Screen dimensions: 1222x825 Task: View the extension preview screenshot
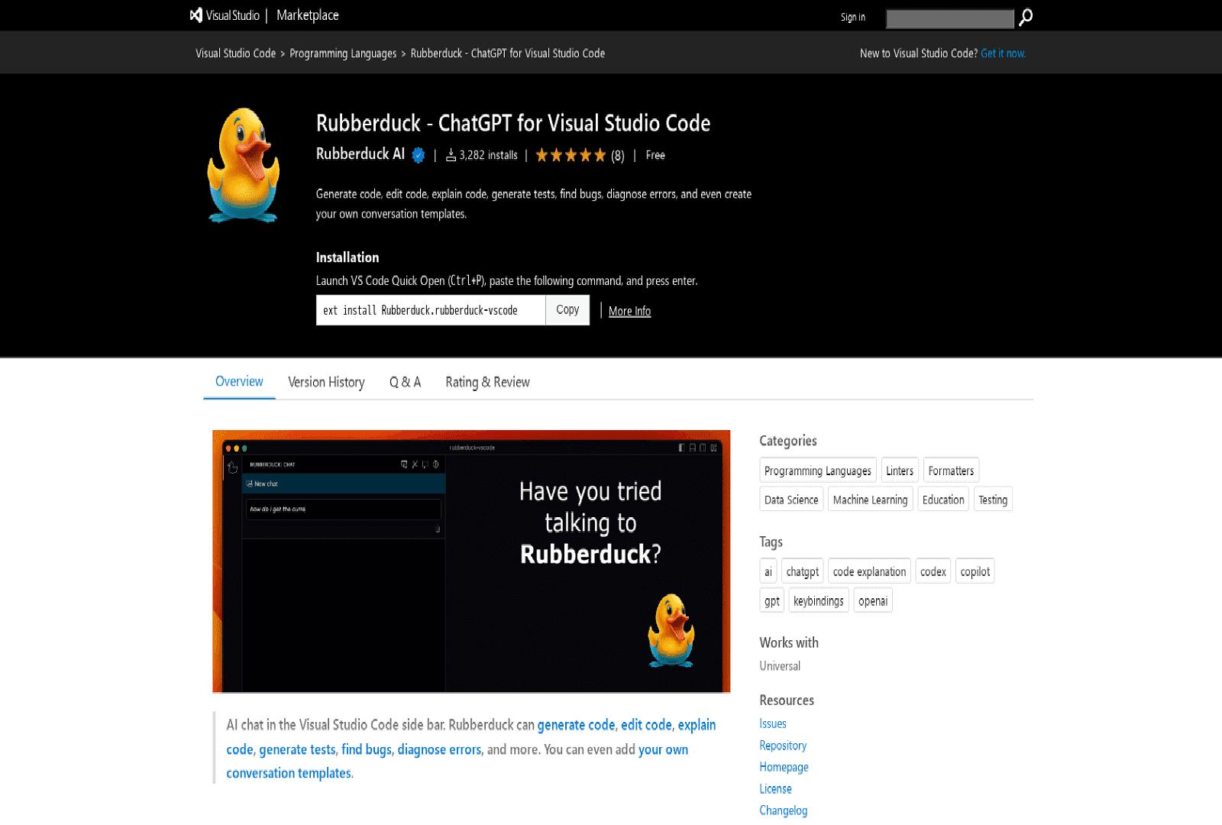[470, 561]
